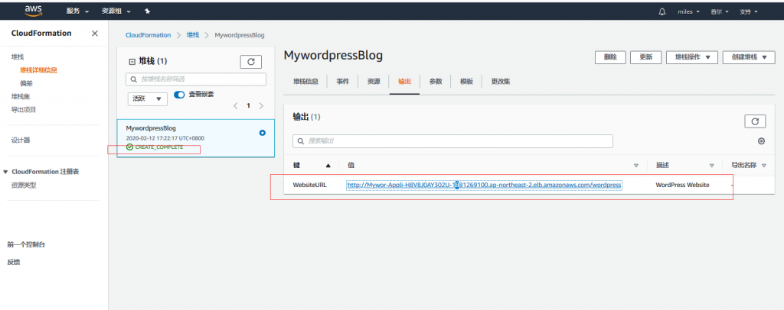Viewport: 784px width, 310px height.
Task: Click the stack creation timestamp 2020-02-12
Action: pyautogui.click(x=165, y=138)
